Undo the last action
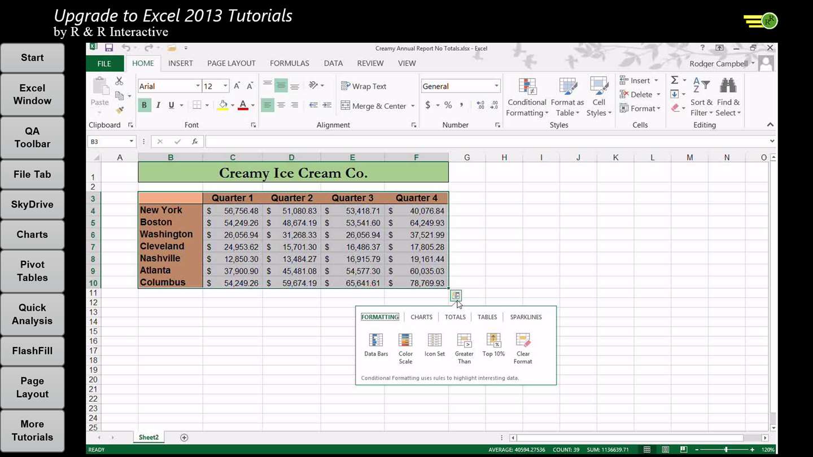This screenshot has height=457, width=813. [125, 48]
